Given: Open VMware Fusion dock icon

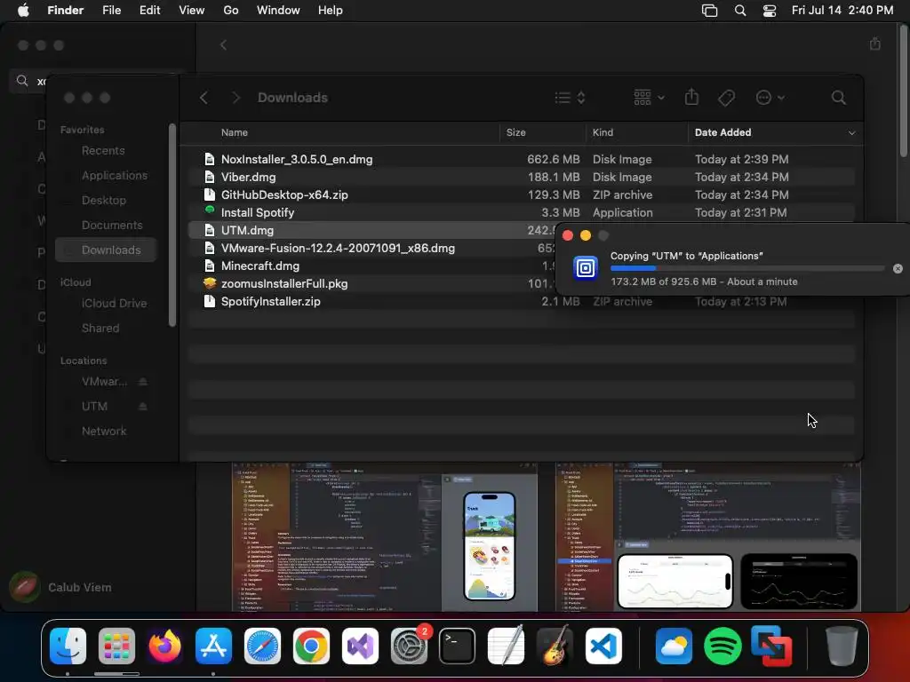Looking at the screenshot, I should point(771,646).
